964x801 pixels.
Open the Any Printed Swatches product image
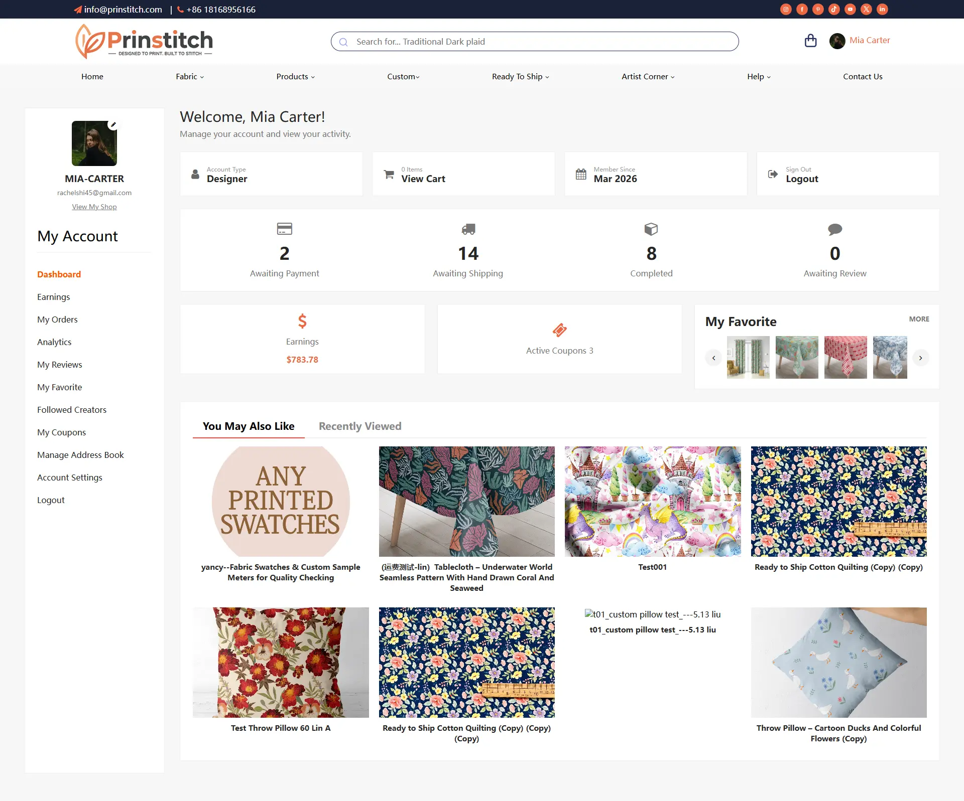281,502
